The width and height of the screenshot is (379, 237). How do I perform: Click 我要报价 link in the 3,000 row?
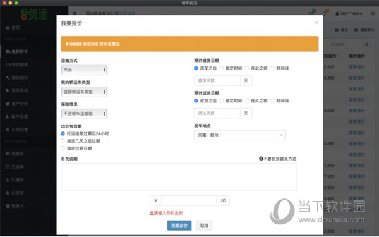(357, 111)
